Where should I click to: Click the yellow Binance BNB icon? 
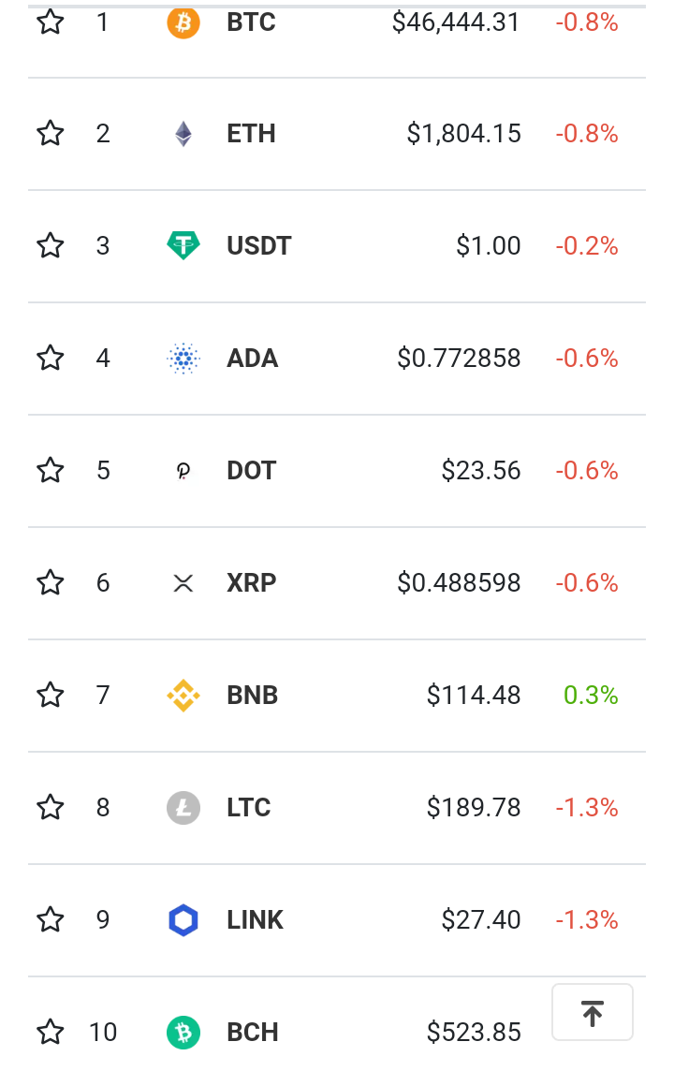click(183, 696)
